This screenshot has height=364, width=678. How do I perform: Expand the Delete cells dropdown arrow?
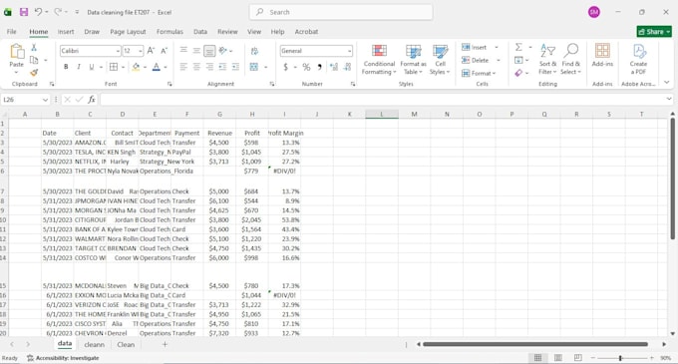pyautogui.click(x=499, y=60)
